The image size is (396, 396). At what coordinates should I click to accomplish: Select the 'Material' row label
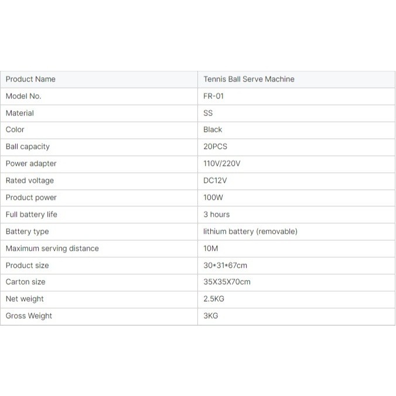(x=20, y=113)
